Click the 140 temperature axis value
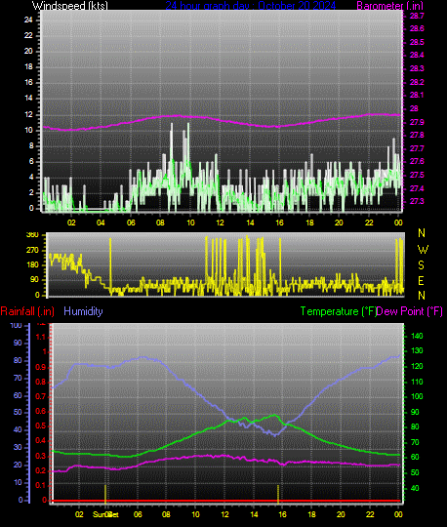This screenshot has width=447, height=527. [417, 336]
